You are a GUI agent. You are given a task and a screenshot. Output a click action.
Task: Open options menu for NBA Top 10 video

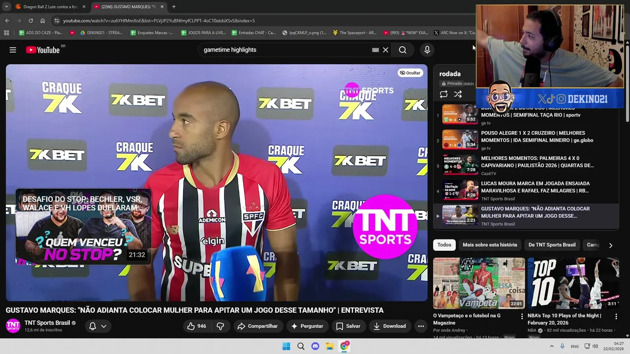[x=616, y=317]
